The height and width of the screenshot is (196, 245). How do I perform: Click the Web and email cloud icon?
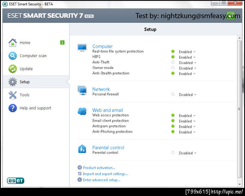coord(82,111)
